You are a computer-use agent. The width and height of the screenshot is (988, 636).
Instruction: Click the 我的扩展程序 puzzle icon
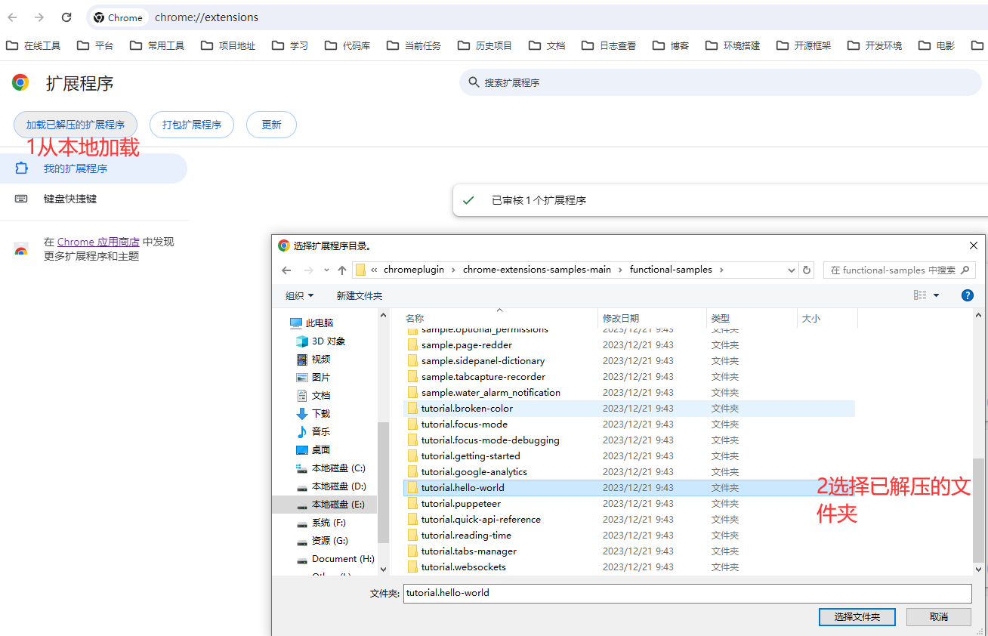[x=21, y=168]
